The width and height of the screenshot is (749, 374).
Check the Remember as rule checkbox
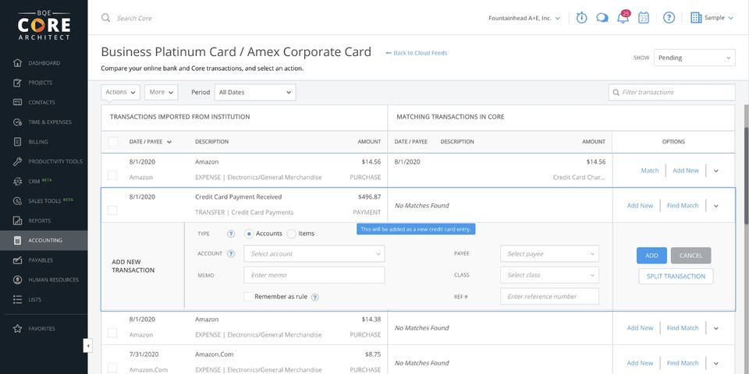248,297
